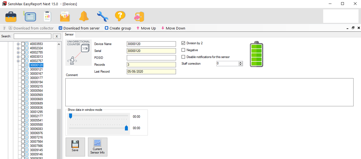Uncheck the Division by 2 checkbox

[x=183, y=43]
